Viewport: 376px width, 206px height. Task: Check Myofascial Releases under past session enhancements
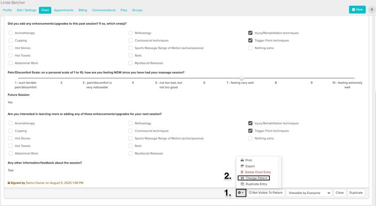pos(130,63)
